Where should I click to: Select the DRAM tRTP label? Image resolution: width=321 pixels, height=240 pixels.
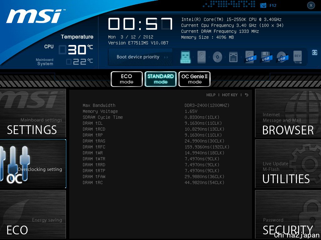(94, 170)
